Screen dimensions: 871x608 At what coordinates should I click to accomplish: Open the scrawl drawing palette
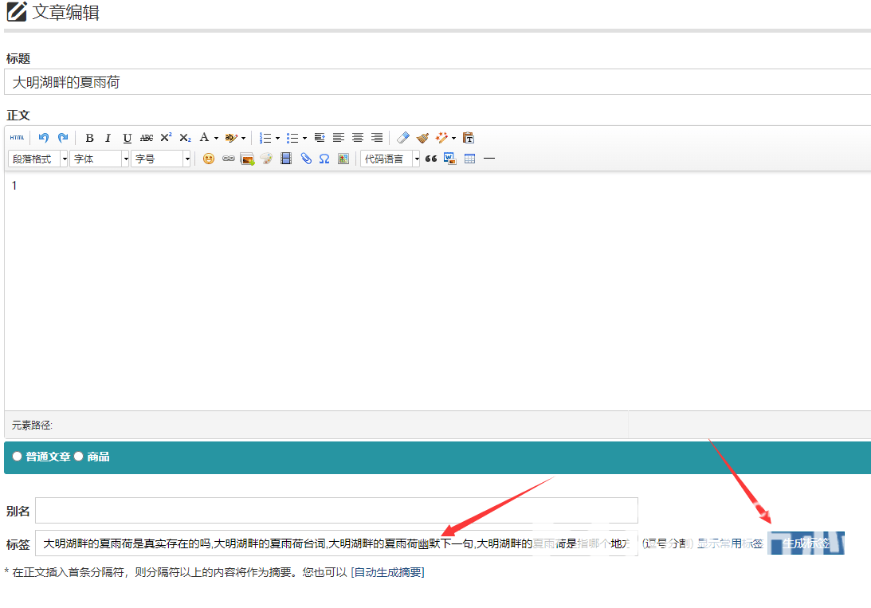click(x=267, y=159)
